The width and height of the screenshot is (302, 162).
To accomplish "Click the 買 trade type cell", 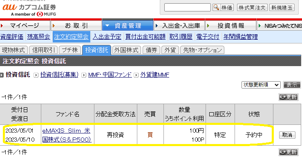I will point(150,135).
